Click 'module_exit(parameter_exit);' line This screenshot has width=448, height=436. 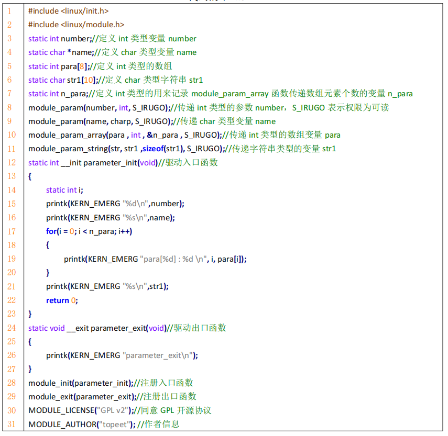pos(82,397)
